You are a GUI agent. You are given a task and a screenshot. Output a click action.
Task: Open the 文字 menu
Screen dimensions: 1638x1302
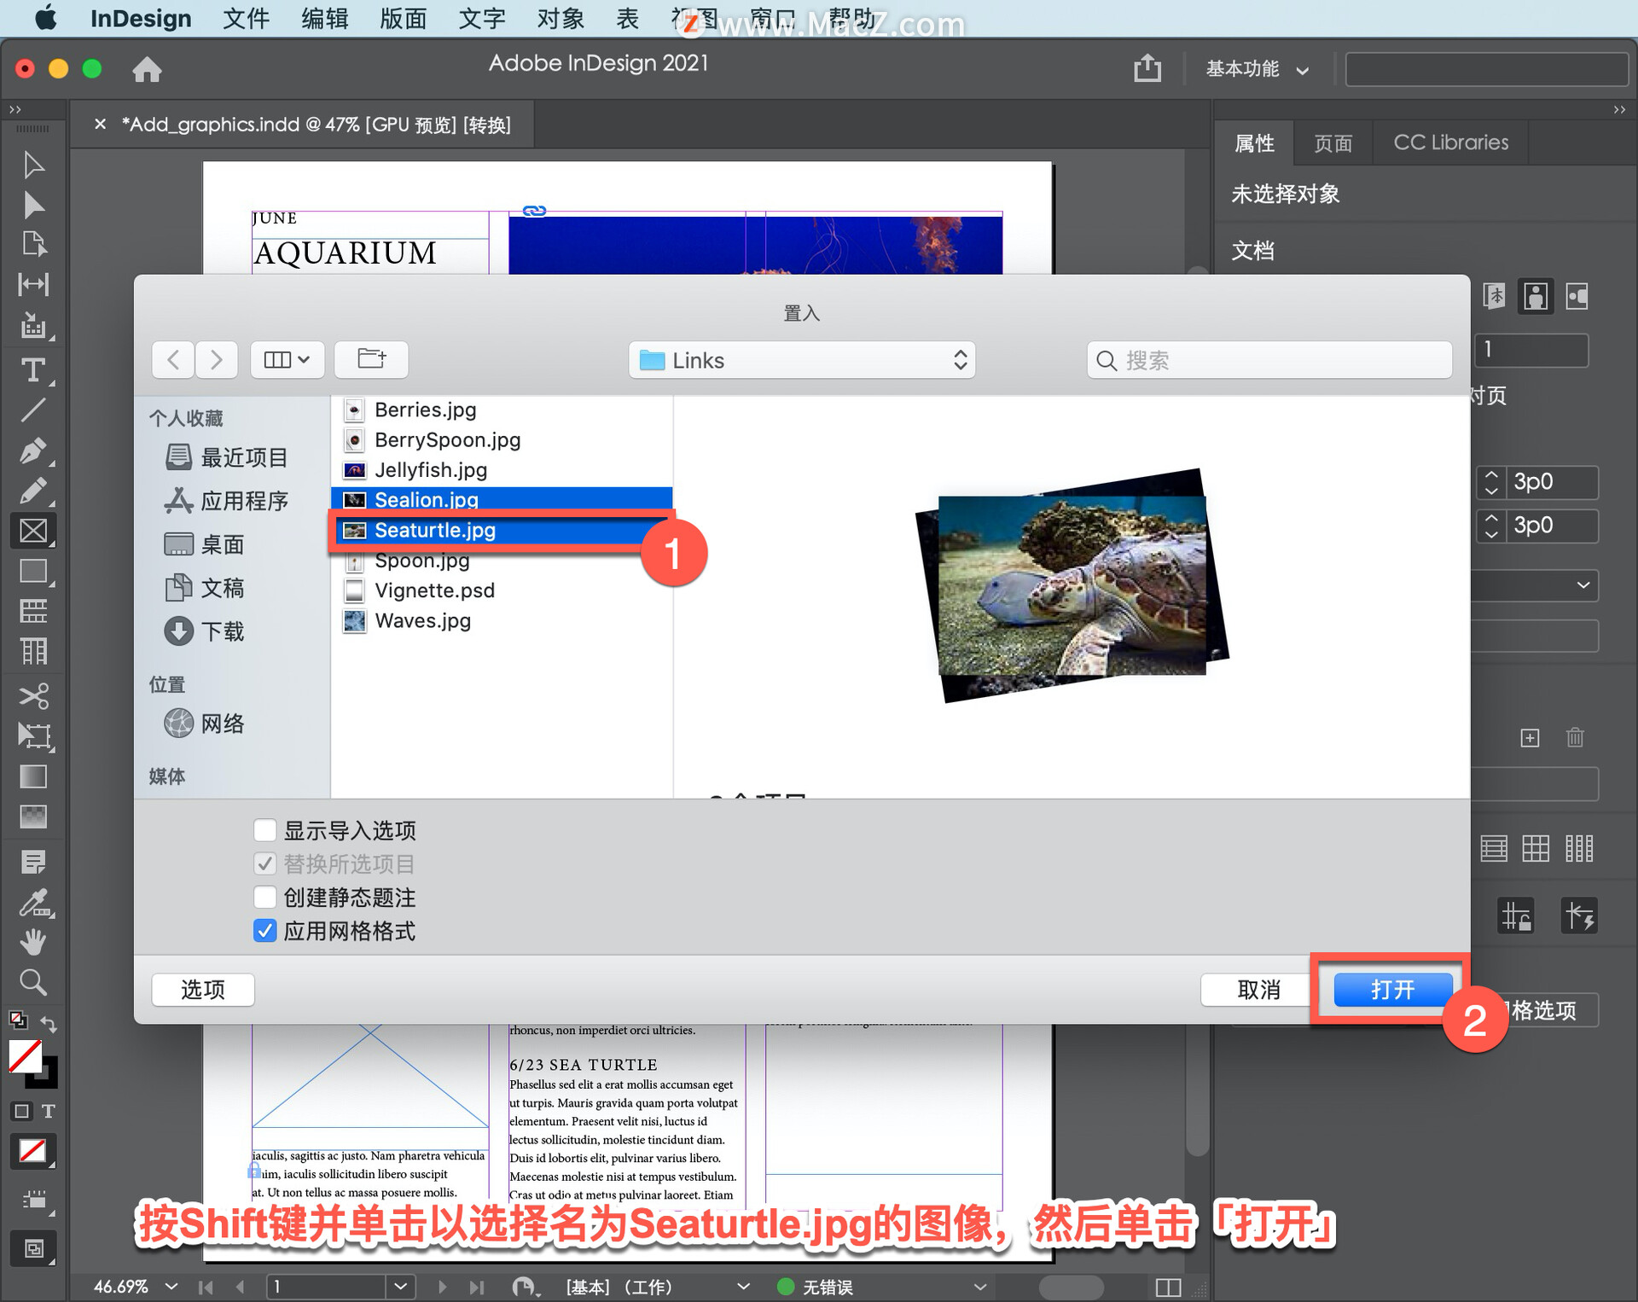point(482,19)
